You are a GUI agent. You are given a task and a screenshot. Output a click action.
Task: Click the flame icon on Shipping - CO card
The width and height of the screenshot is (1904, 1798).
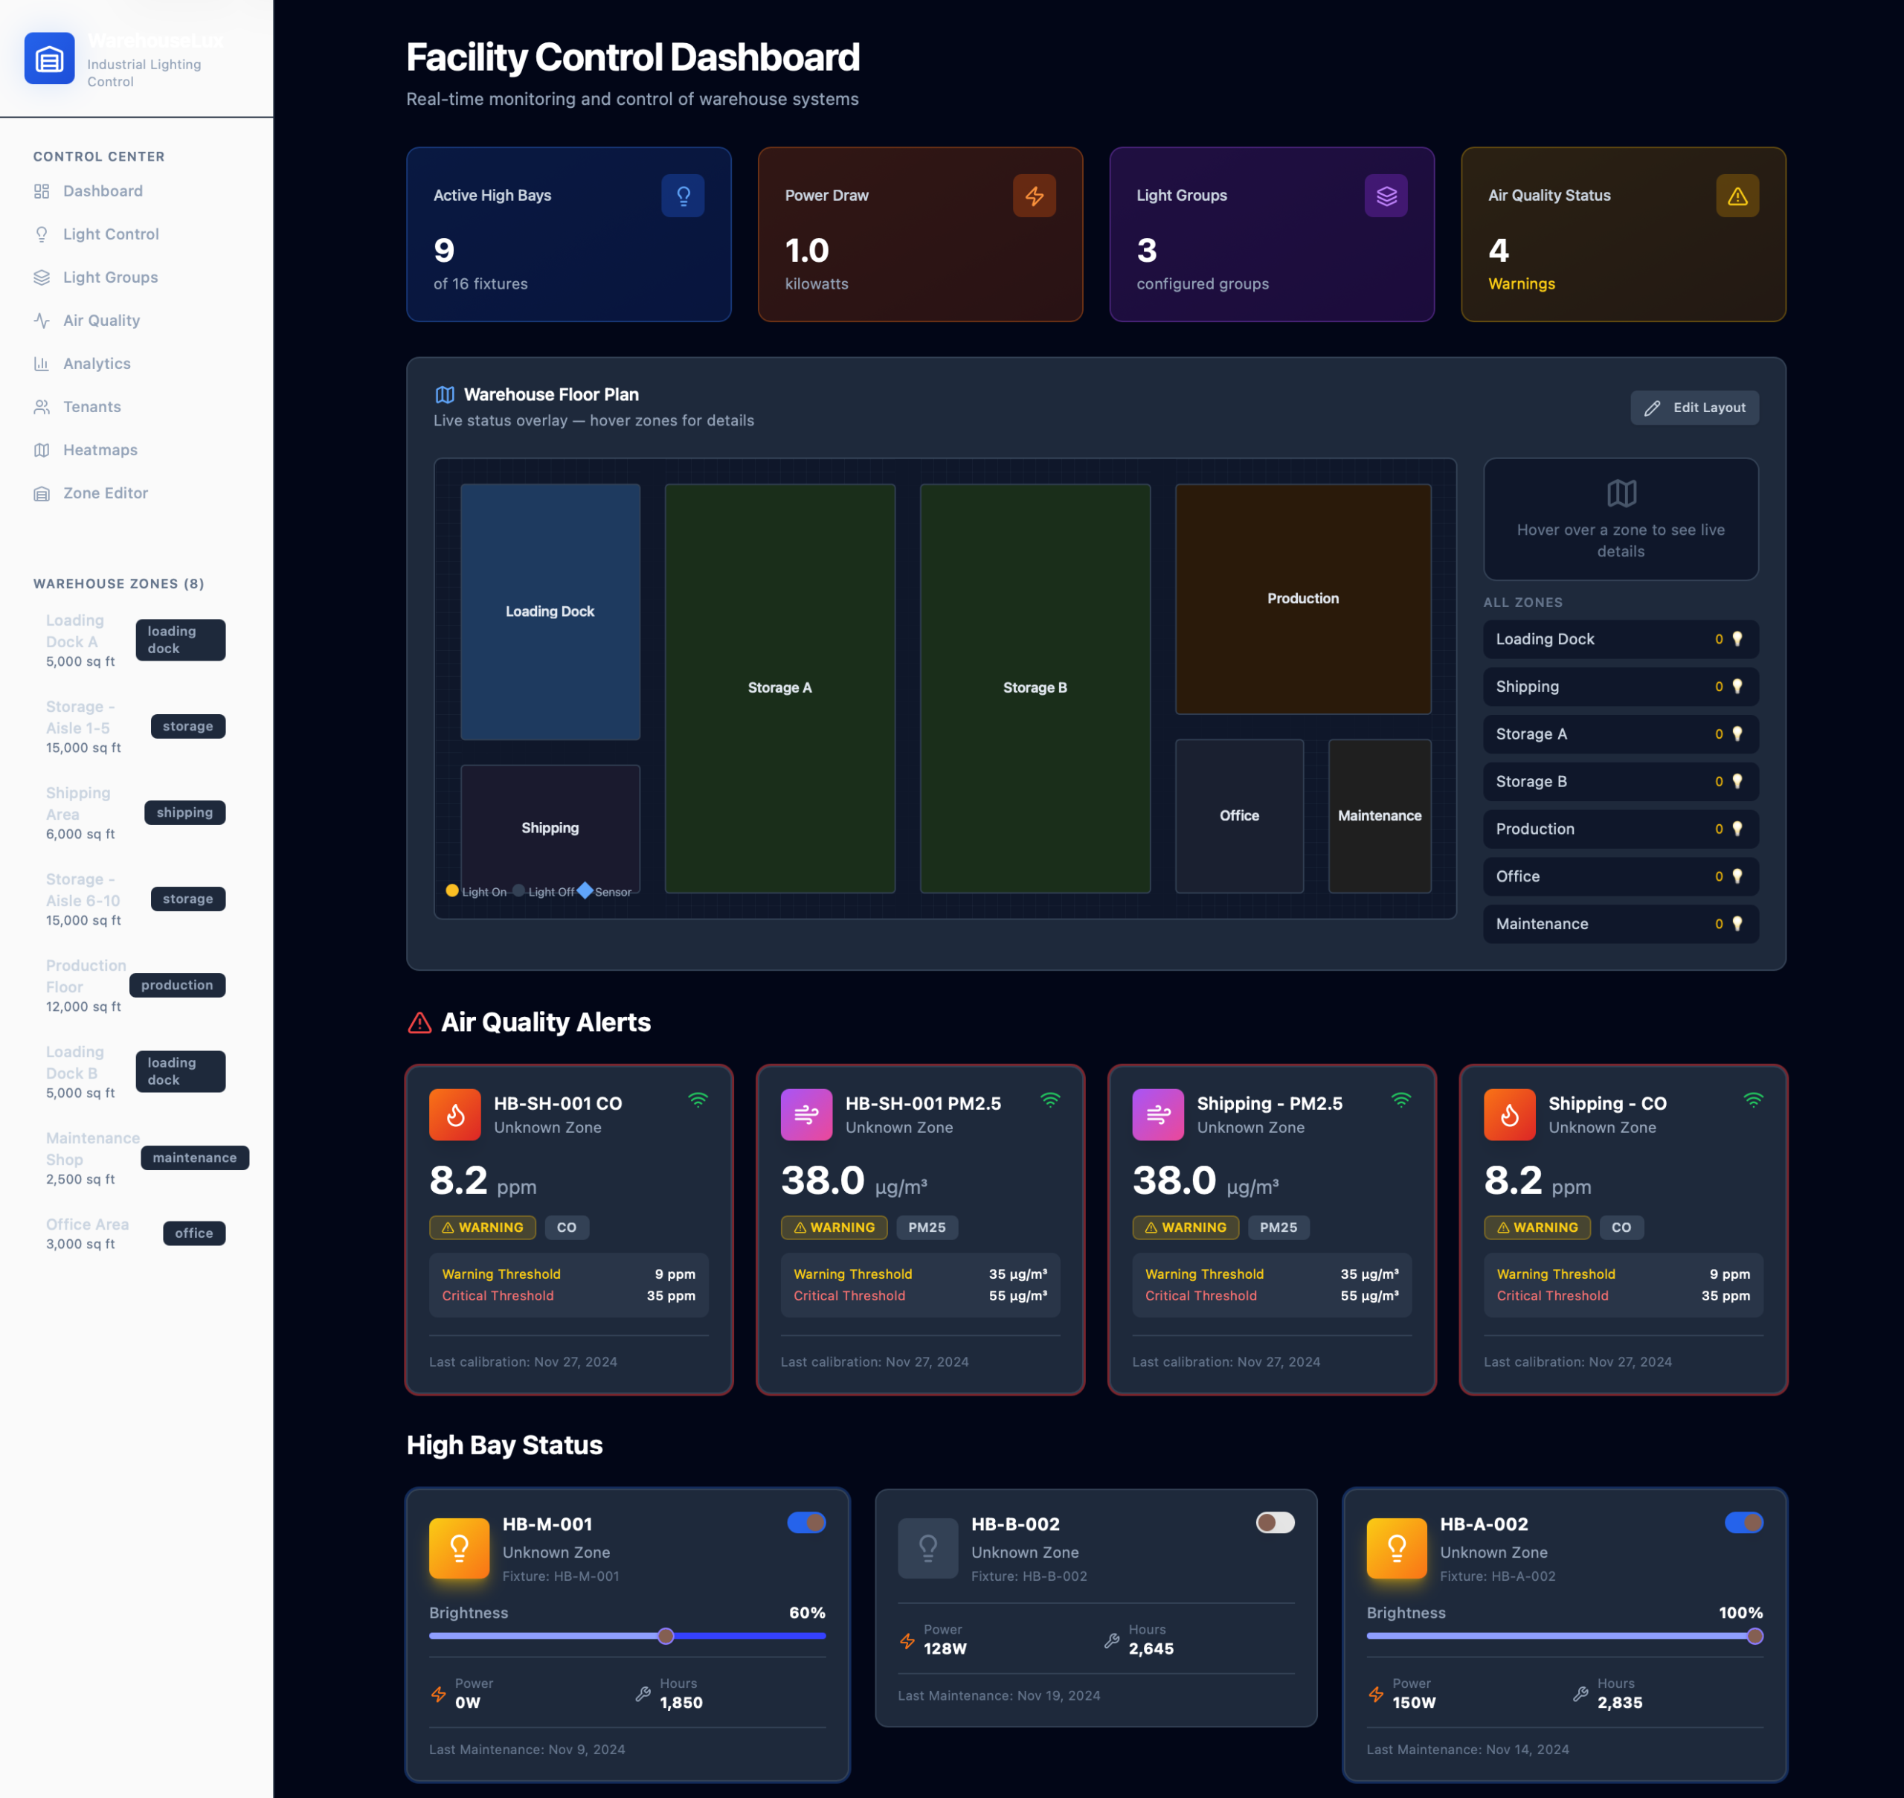pos(1510,1114)
